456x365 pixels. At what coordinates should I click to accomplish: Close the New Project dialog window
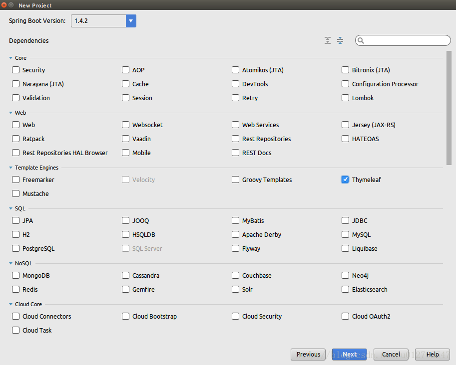coord(4,5)
